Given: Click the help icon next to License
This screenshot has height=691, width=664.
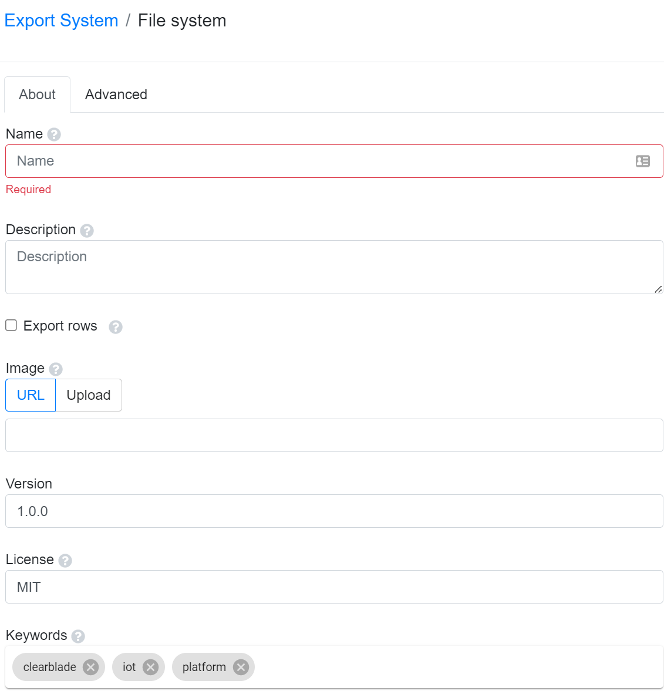Looking at the screenshot, I should (x=65, y=561).
